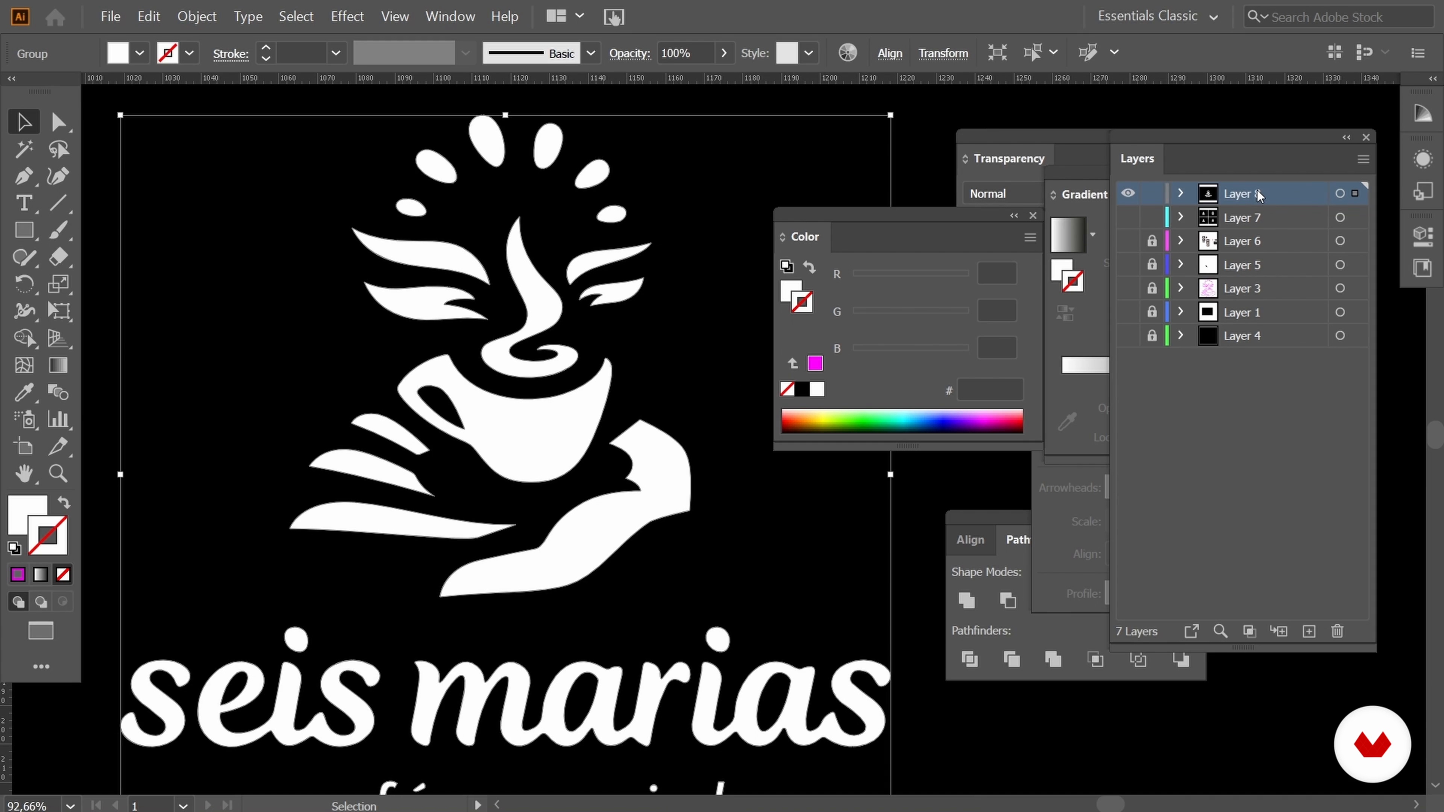This screenshot has height=812, width=1444.
Task: Unlock Layer 4 padlock
Action: [x=1151, y=336]
